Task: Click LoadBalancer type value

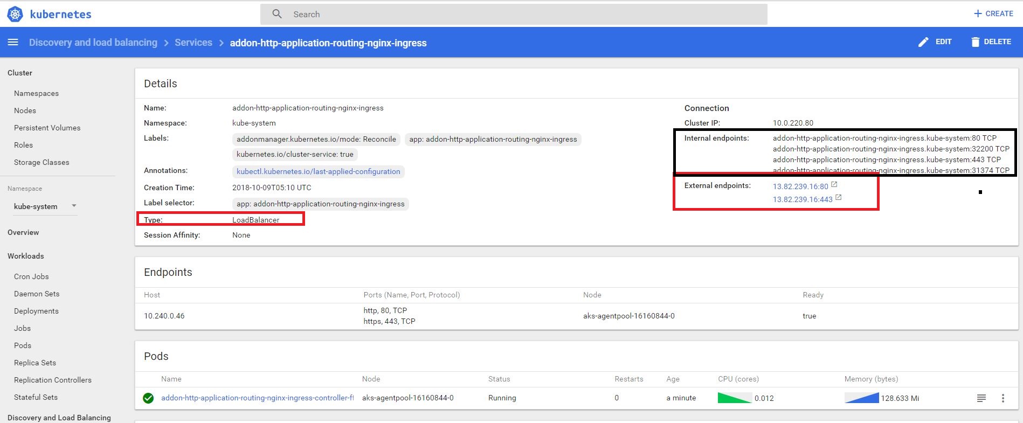Action: point(255,220)
